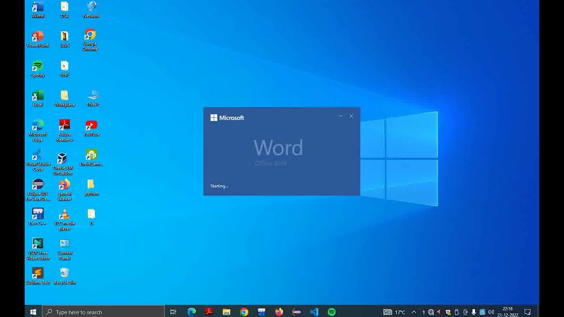Open Oracle VM VirtualBox shortcut

coord(63,164)
